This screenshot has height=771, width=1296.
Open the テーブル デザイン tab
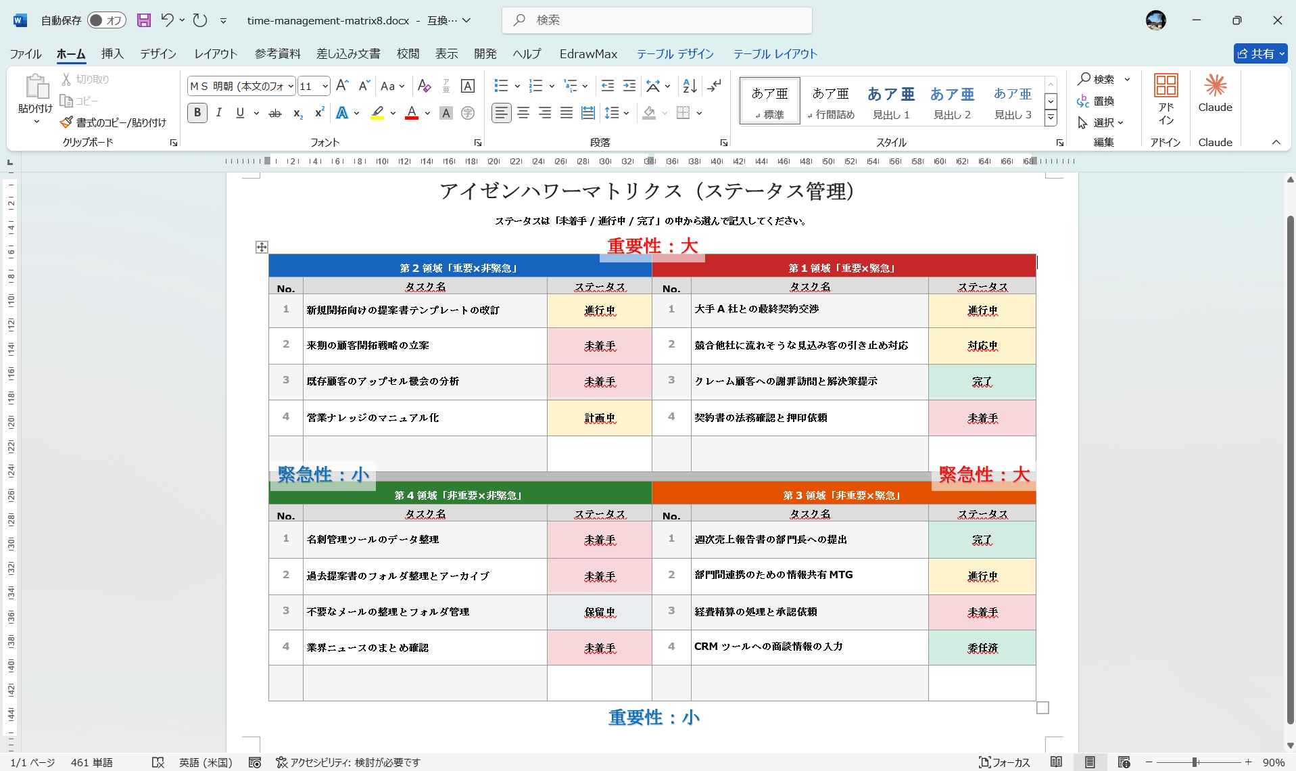point(675,53)
